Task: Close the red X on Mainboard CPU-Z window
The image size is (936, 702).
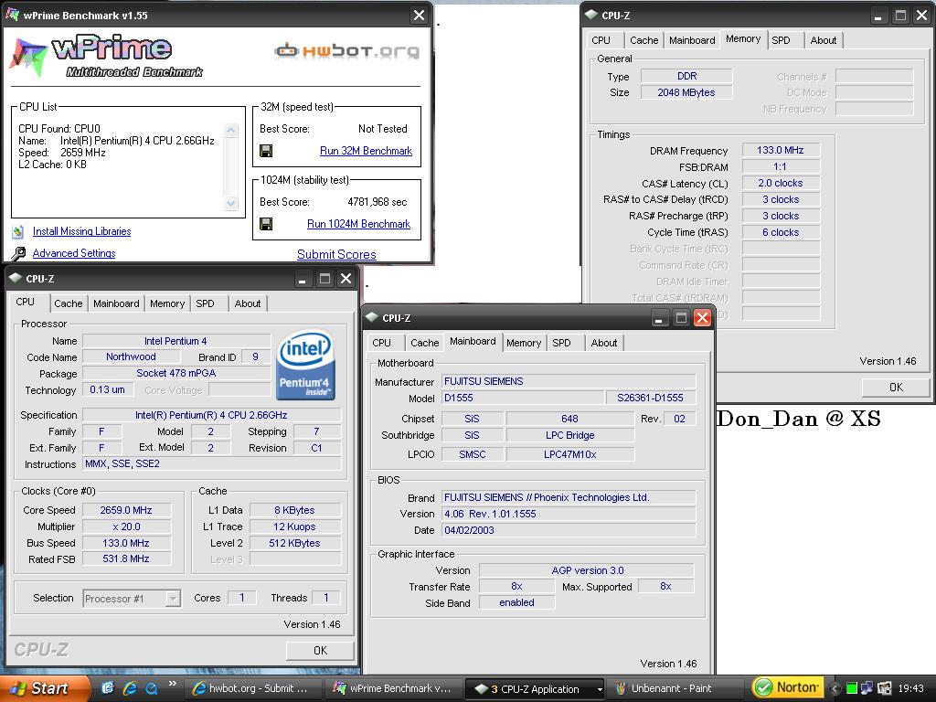Action: pyautogui.click(x=703, y=317)
